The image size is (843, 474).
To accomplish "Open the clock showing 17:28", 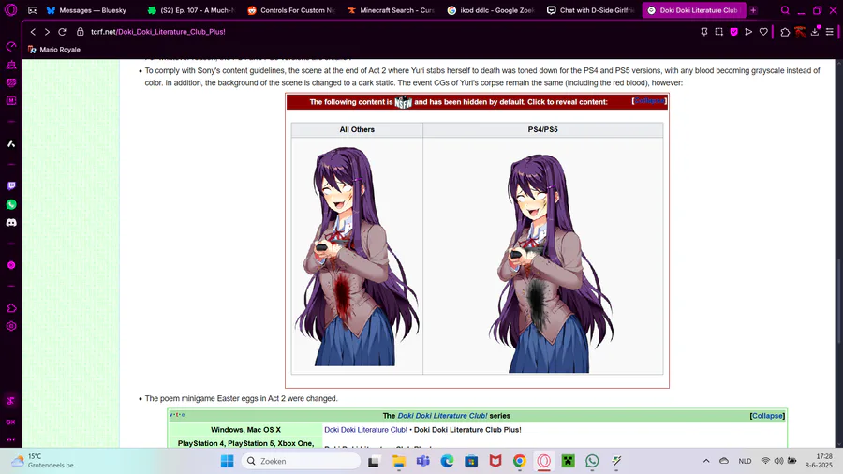I will click(819, 461).
